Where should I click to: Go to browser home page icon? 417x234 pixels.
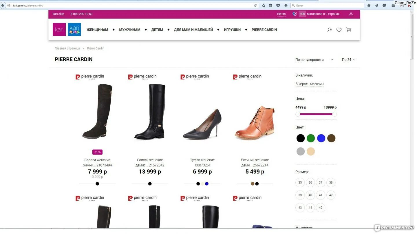pos(369,5)
